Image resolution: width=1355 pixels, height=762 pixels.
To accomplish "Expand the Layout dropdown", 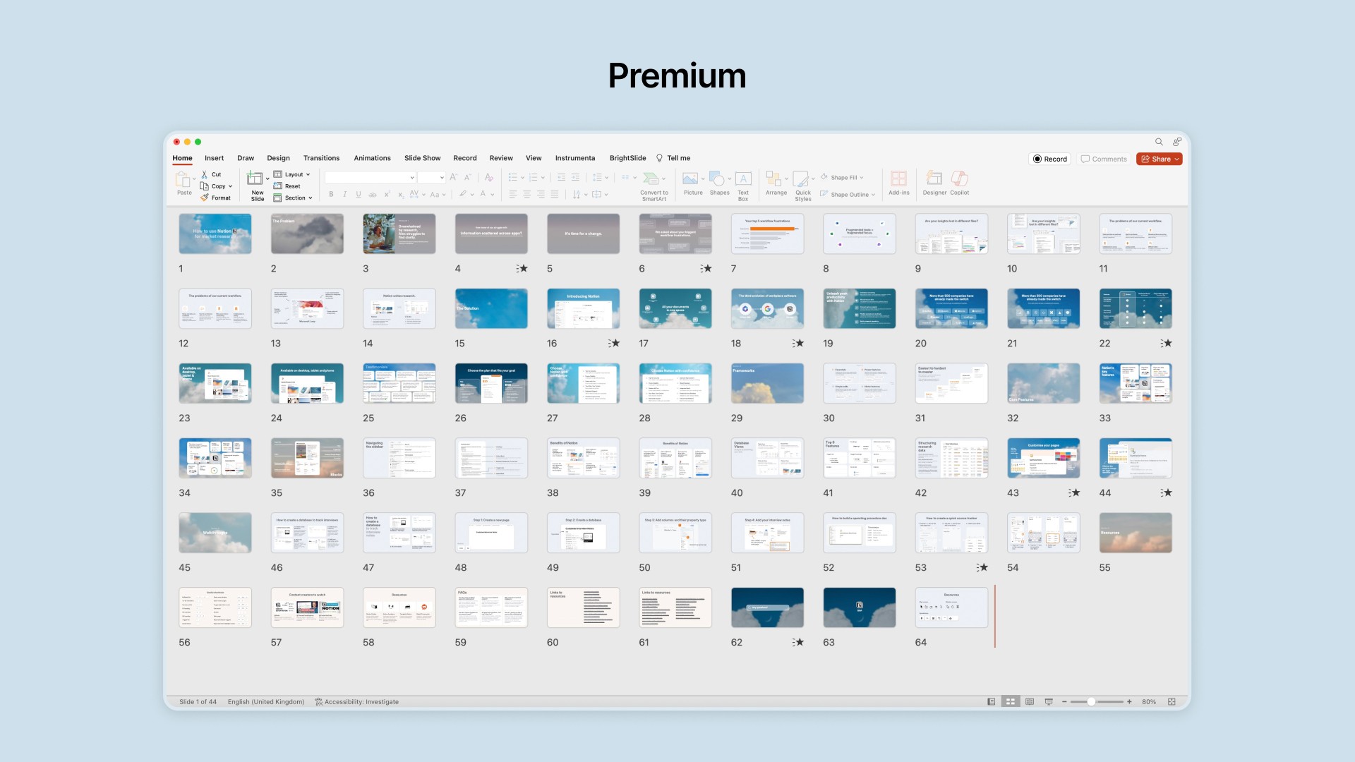I will pos(308,174).
